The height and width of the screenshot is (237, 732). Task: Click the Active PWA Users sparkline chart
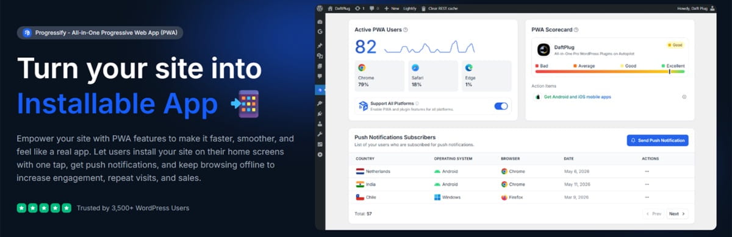429,46
